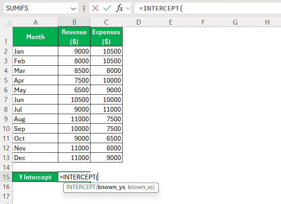Select column A header
Image resolution: width=281 pixels, height=204 pixels.
tap(35, 22)
